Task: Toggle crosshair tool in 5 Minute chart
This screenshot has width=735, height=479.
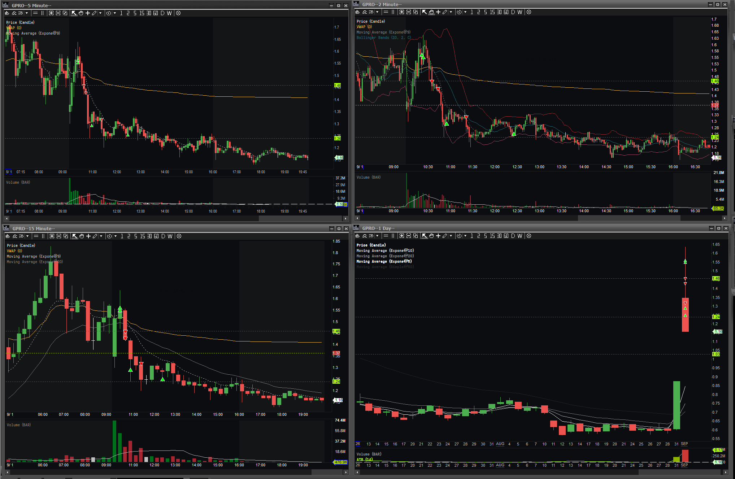Action: (88, 13)
